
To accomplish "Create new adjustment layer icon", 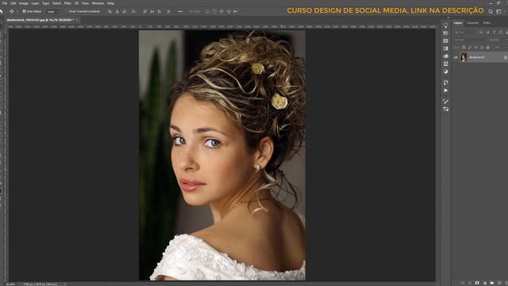I will (x=485, y=283).
